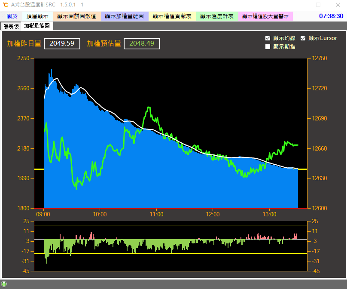347x289 pixels.
Task: Close the application window
Action: click(338, 5)
